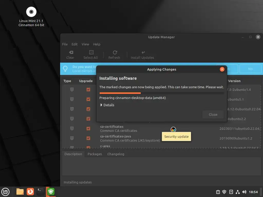
Task: Click the shield type icon in the ubuntu5.1 row
Action: [x=72, y=99]
